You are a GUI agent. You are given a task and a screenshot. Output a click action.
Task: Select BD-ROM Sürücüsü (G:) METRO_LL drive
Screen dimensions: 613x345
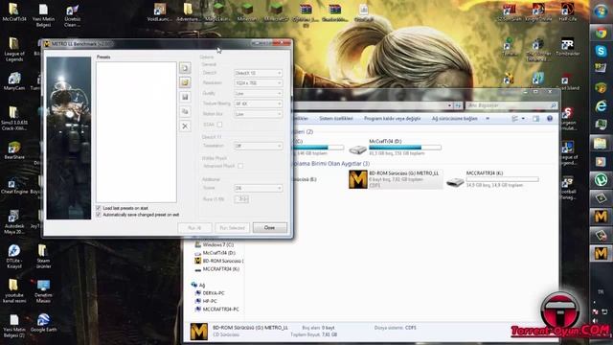pyautogui.click(x=395, y=179)
